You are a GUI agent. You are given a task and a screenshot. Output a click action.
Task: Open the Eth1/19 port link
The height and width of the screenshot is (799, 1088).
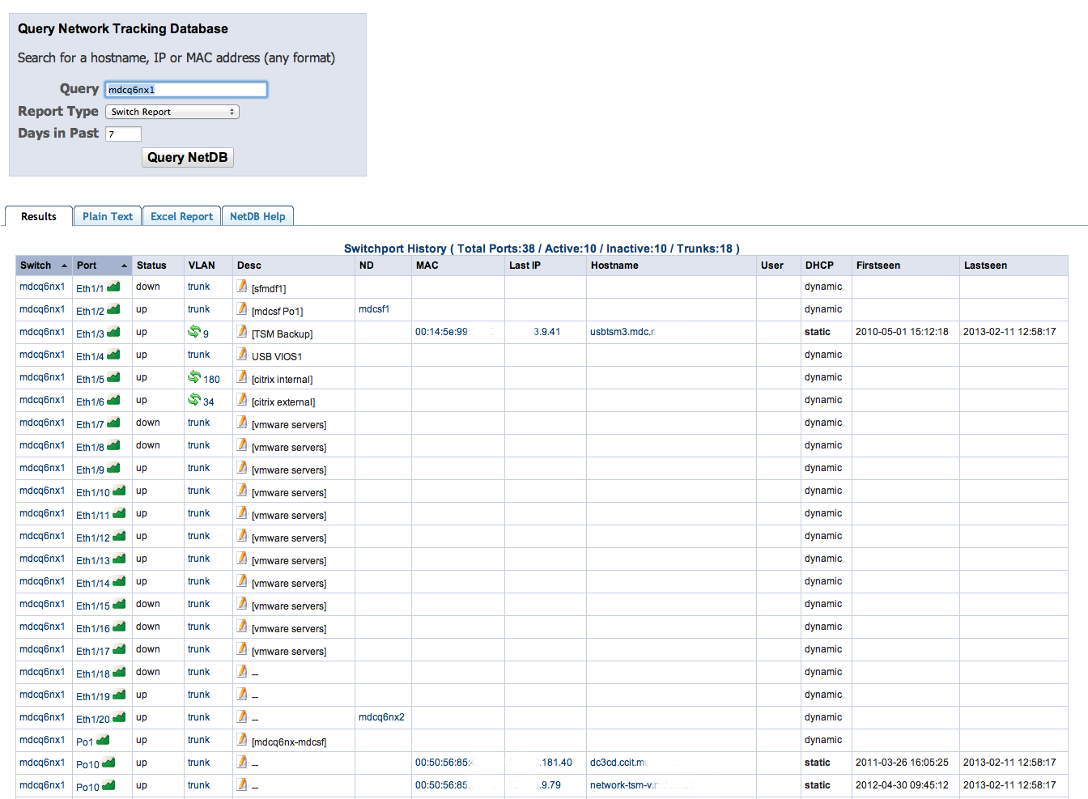point(93,696)
